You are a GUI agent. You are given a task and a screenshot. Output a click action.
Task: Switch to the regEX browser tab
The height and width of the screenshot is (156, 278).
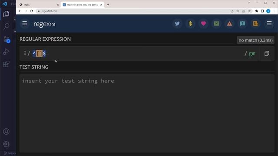coord(39,5)
